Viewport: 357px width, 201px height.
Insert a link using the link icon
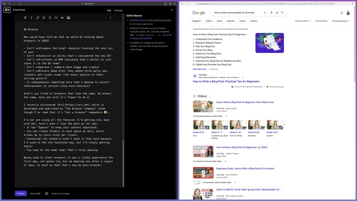click(x=37, y=18)
